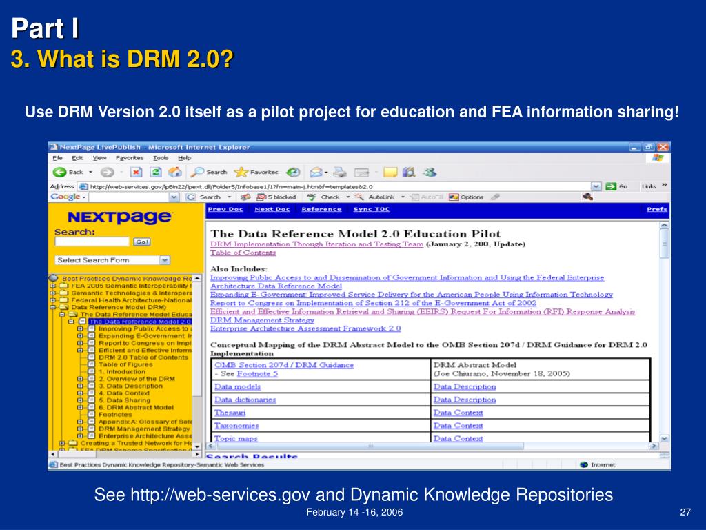The image size is (706, 530).
Task: Open the Edit menu
Action: tap(77, 158)
